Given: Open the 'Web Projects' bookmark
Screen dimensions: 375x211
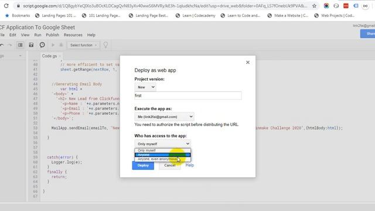Looking at the screenshot, I should tap(335, 16).
